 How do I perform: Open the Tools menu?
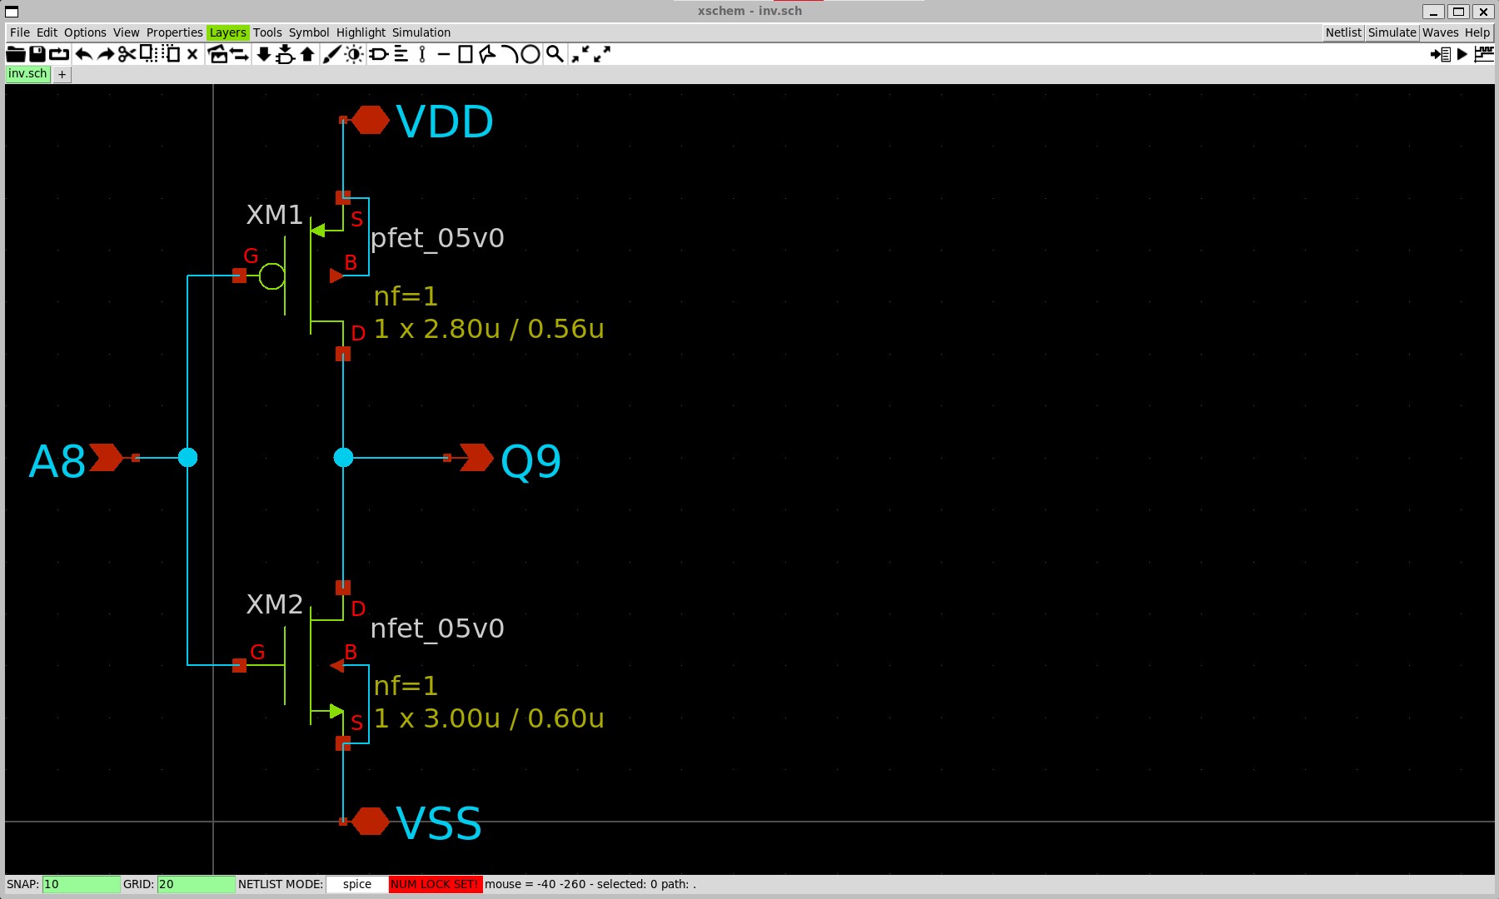(267, 32)
